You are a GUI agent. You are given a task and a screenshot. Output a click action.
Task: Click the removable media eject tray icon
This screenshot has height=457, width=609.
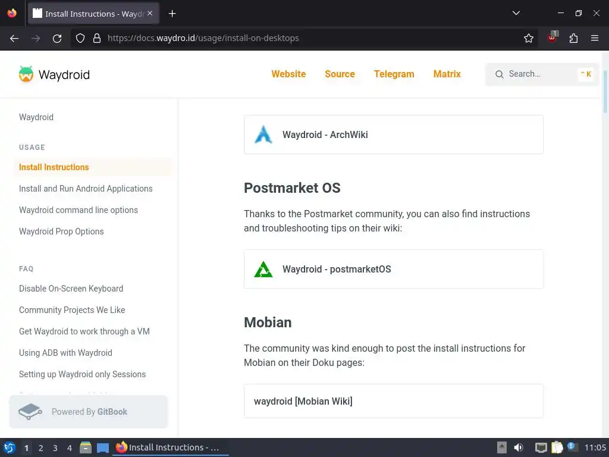pyautogui.click(x=502, y=447)
